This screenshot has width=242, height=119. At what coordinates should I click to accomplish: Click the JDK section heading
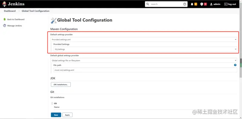[53, 78]
